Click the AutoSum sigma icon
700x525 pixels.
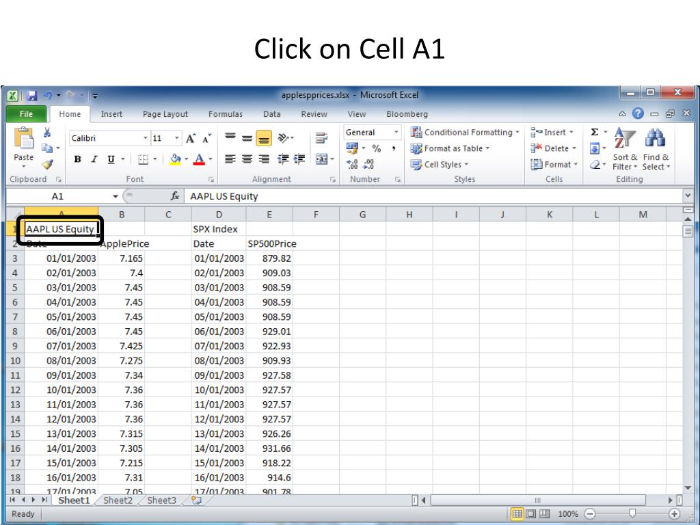point(595,132)
